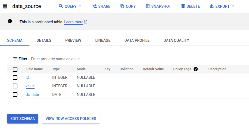Click external link icon after Learn more
The width and height of the screenshot is (249, 135).
pyautogui.click(x=86, y=22)
